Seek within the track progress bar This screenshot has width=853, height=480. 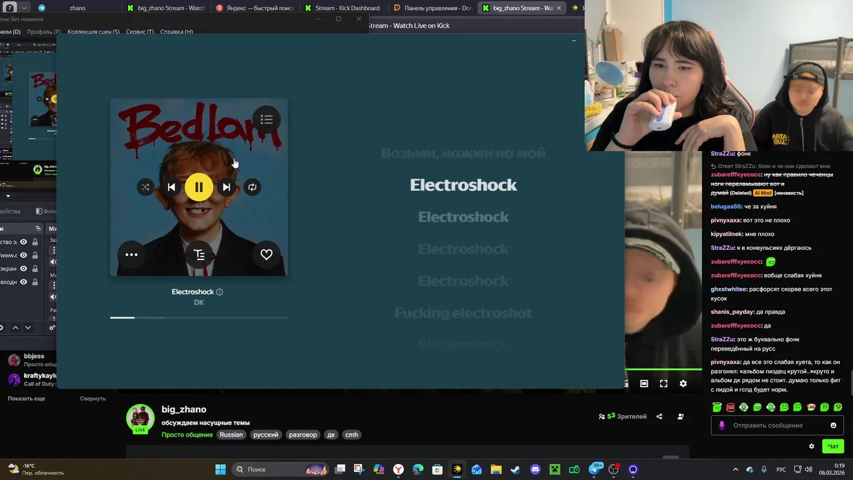pos(199,317)
